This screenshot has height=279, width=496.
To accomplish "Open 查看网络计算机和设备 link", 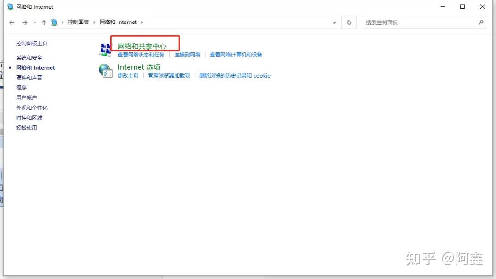I will tap(236, 55).
